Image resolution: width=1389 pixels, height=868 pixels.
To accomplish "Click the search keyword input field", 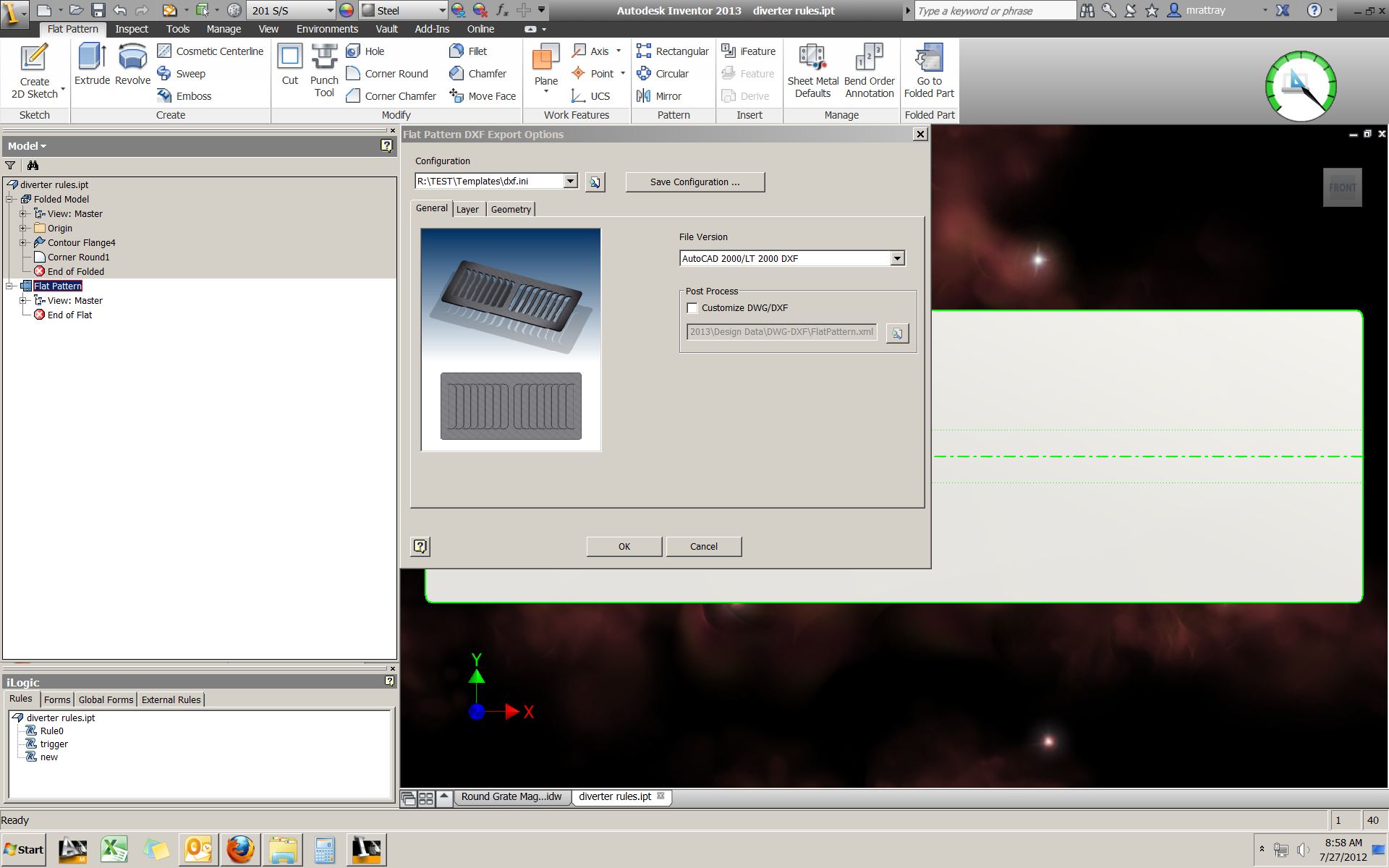I will point(995,11).
